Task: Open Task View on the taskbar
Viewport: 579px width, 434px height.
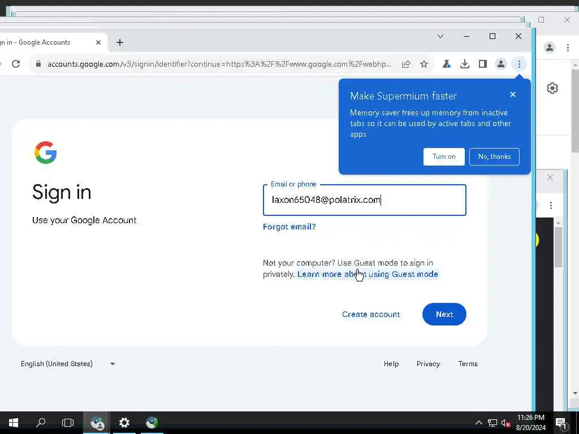Action: pos(68,423)
